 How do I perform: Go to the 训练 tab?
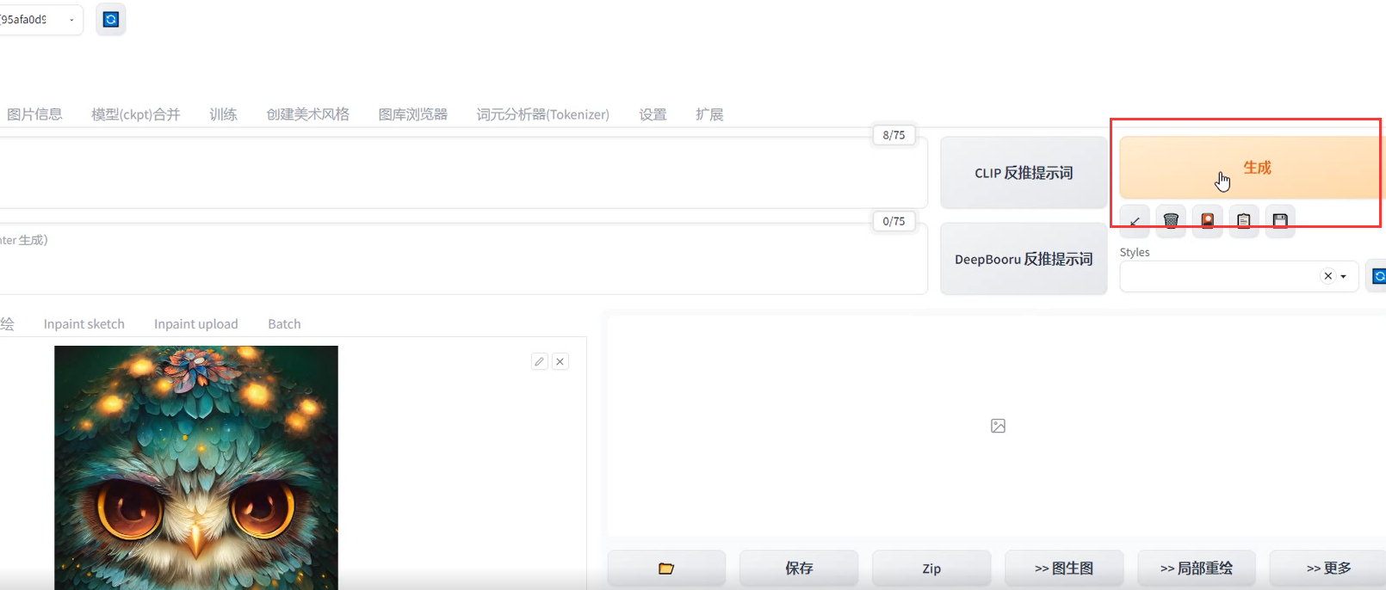point(223,114)
